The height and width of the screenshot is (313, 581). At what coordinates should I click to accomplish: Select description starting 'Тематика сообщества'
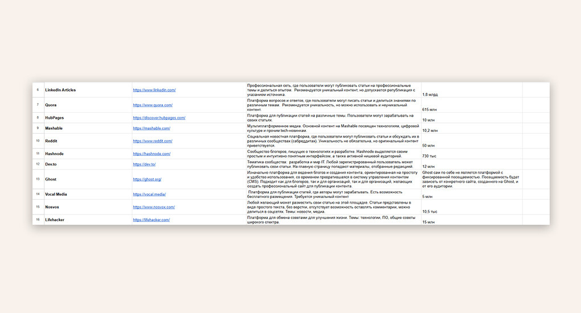point(333,164)
